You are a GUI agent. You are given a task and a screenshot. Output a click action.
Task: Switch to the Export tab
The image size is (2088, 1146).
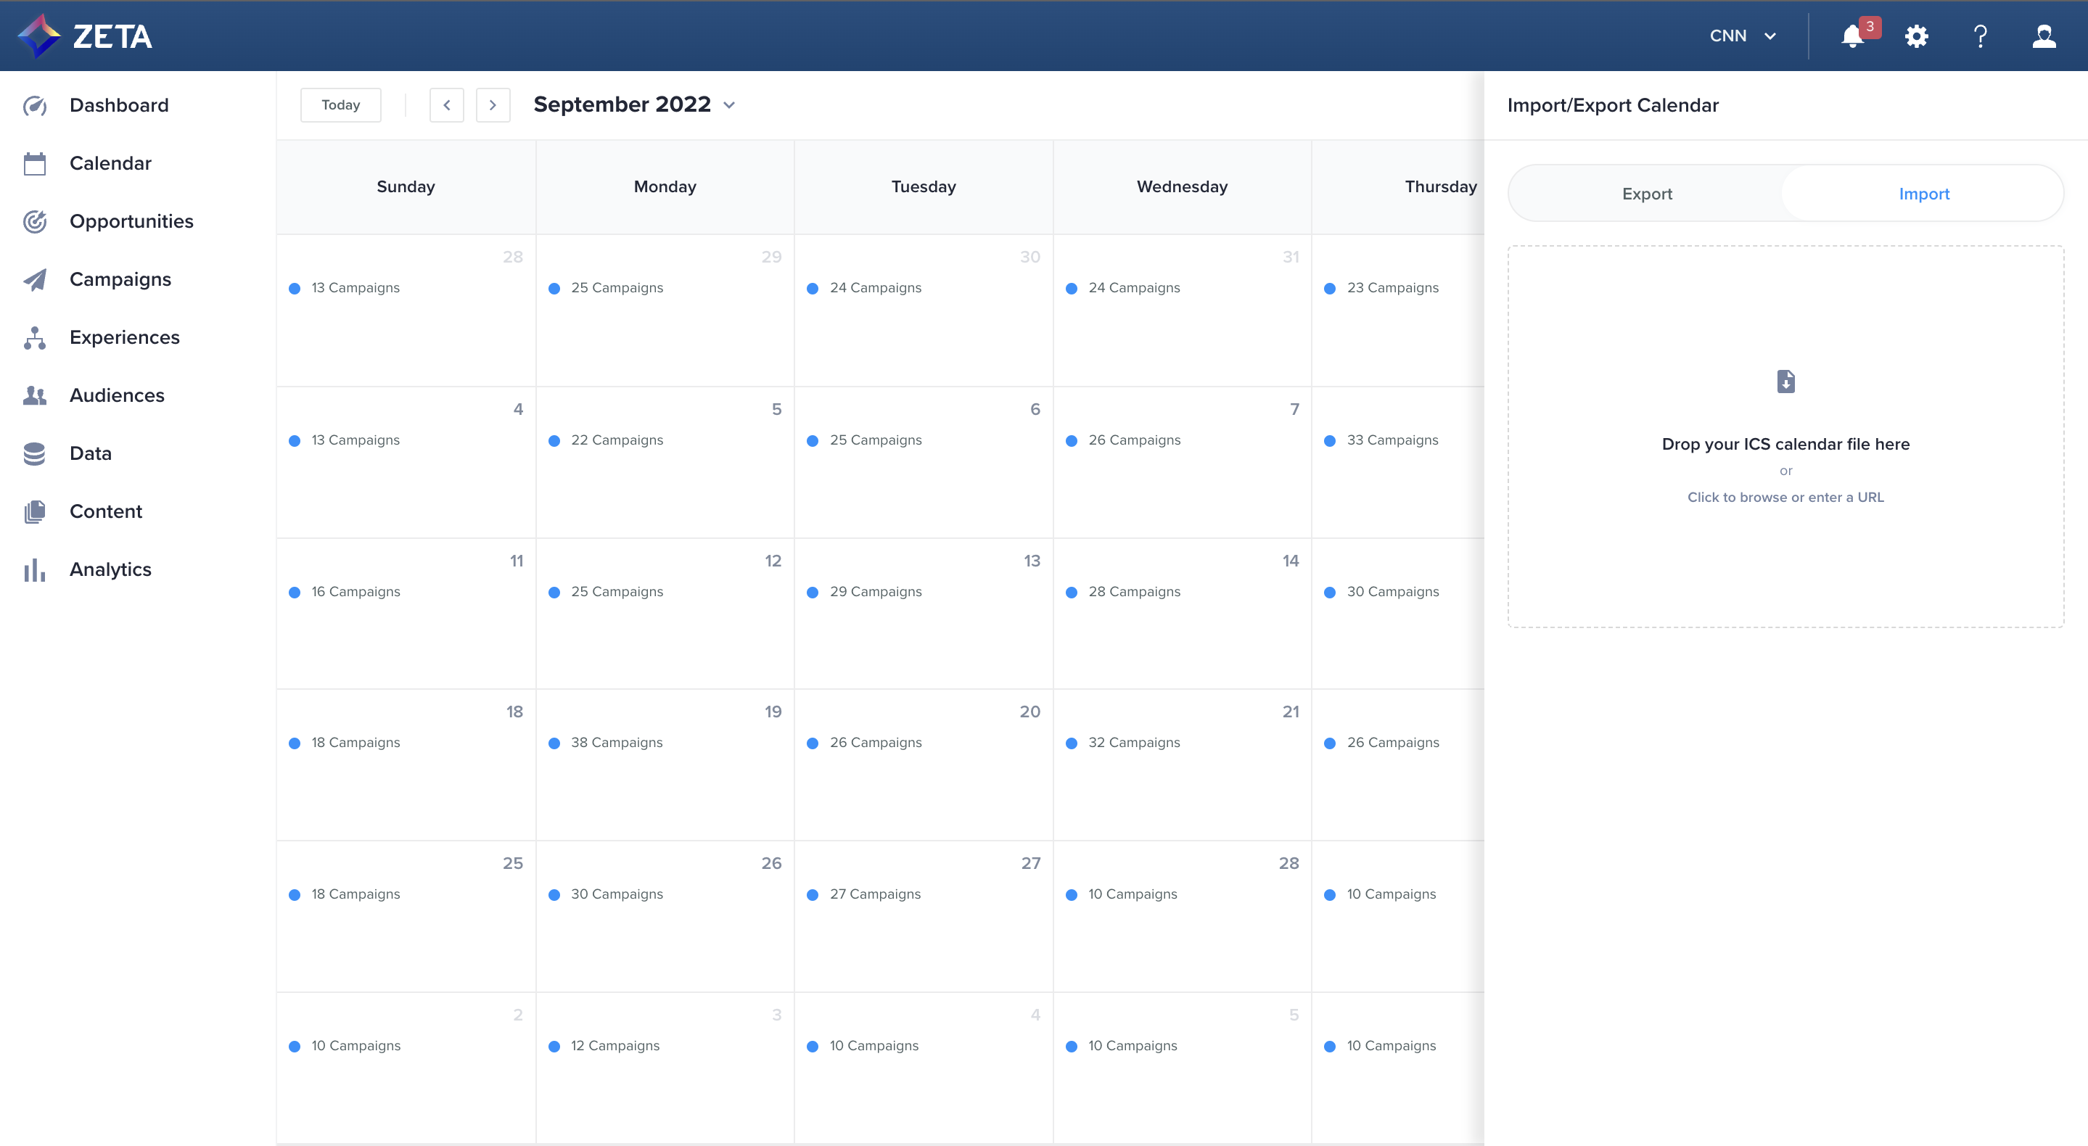click(1646, 194)
